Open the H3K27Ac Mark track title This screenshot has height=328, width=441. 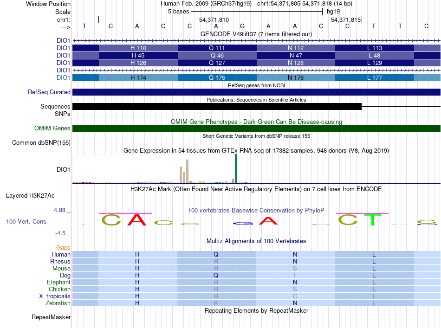point(256,189)
